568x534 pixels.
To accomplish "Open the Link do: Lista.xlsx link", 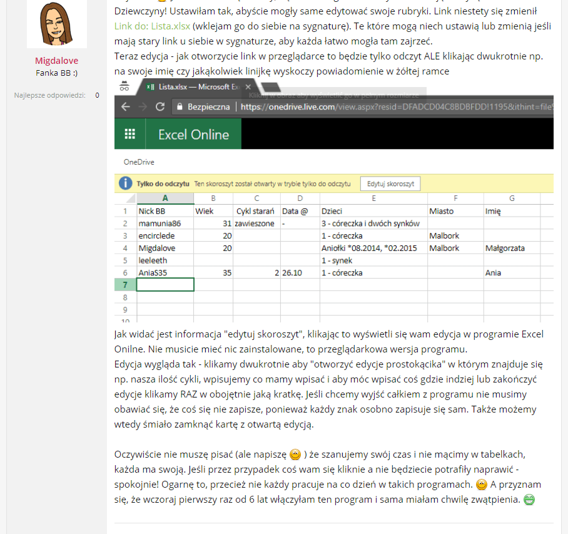I will click(x=152, y=26).
